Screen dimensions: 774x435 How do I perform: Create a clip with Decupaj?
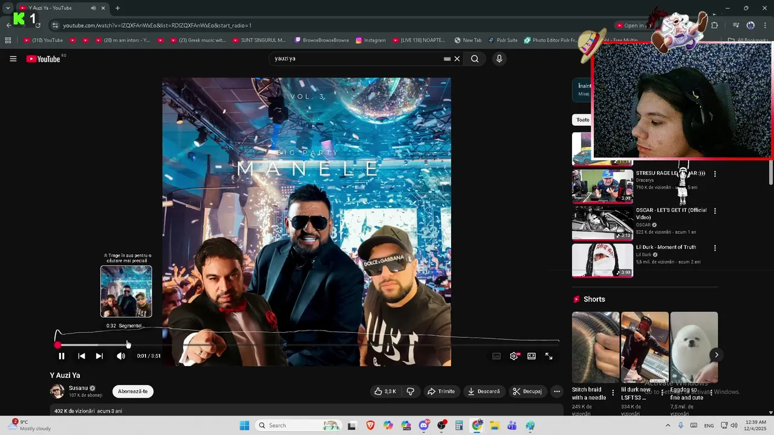[527, 391]
